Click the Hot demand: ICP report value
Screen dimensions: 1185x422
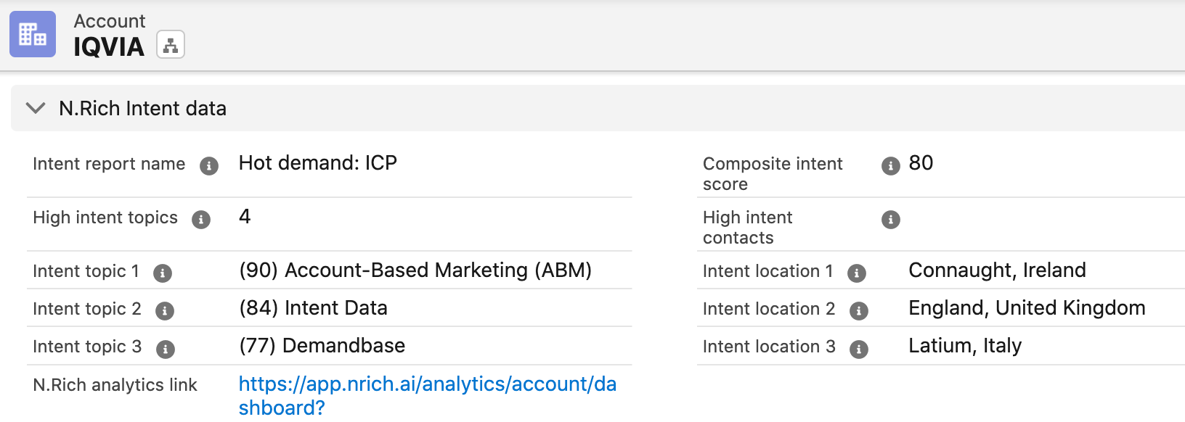point(318,163)
